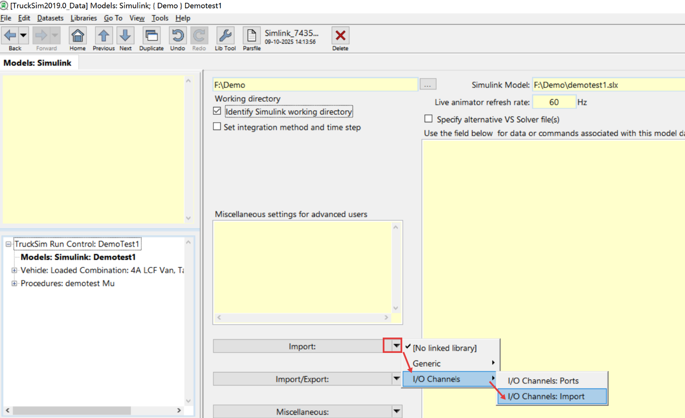685x418 pixels.
Task: Click the Import/Export: library link button
Action: tap(302, 379)
